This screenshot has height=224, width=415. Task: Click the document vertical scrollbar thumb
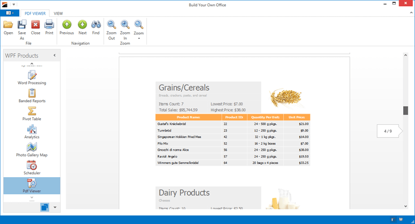click(x=405, y=111)
